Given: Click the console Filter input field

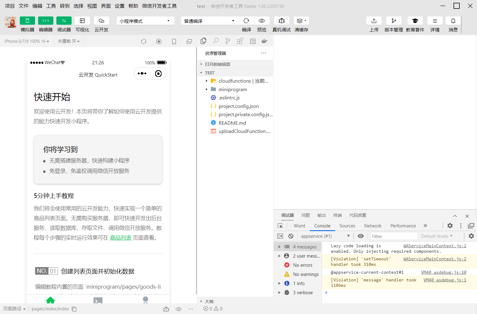Looking at the screenshot, I should pyautogui.click(x=393, y=236).
